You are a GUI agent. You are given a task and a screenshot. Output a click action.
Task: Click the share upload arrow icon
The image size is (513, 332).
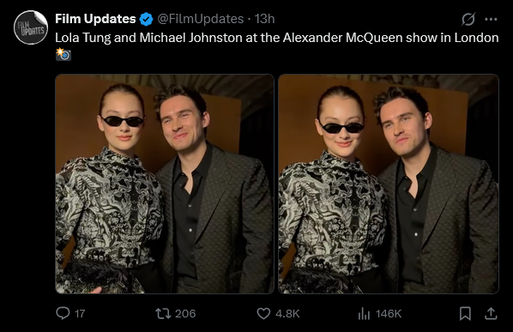491,313
